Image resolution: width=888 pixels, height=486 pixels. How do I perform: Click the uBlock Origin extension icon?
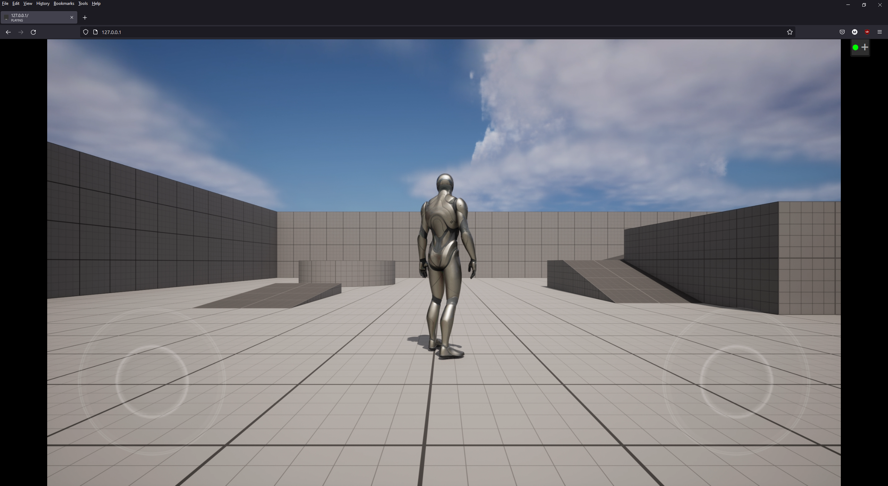[x=867, y=32]
